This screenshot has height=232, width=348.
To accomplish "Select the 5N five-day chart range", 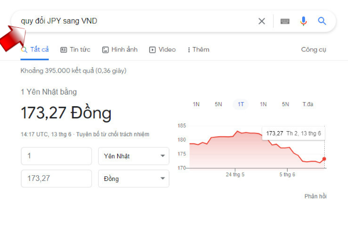I will point(218,104).
